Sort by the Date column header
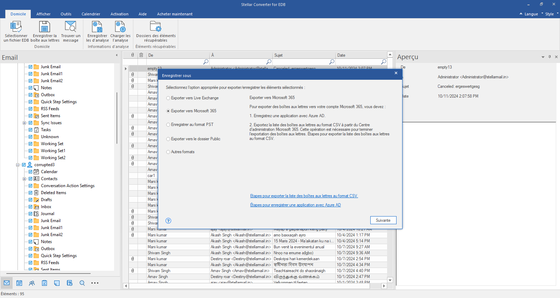Screen dimensions: 560x298 (361, 55)
